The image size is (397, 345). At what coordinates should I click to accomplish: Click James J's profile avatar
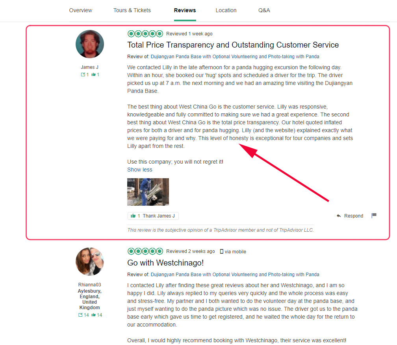(90, 44)
